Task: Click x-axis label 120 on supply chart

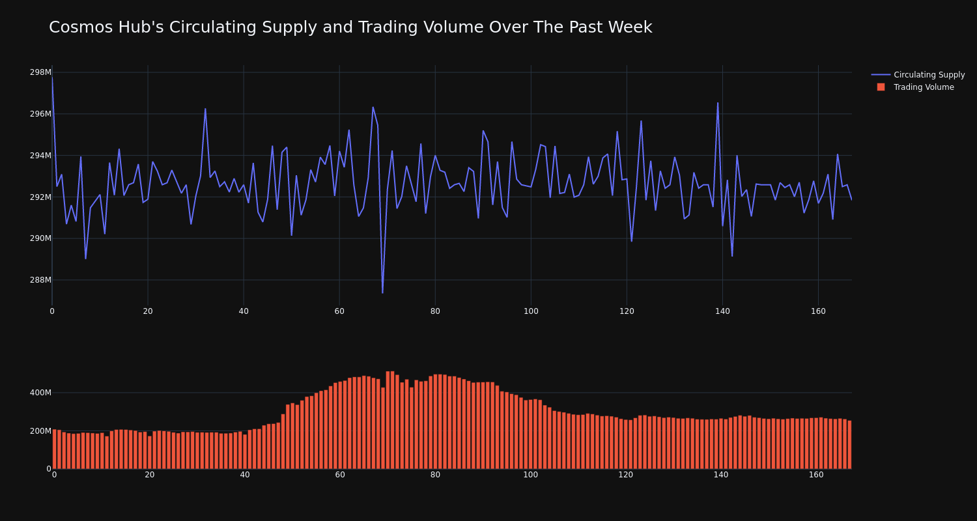Action: pyautogui.click(x=627, y=311)
